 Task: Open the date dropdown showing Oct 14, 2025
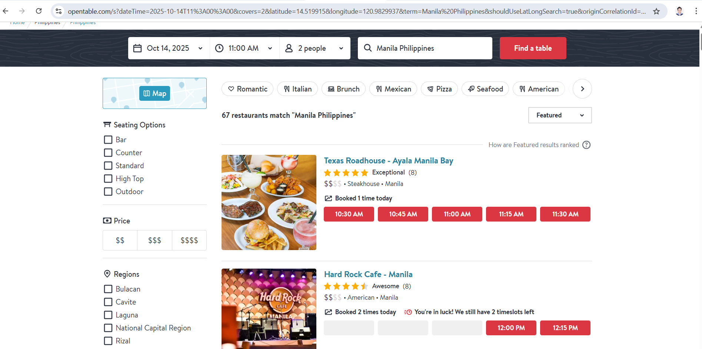point(169,48)
